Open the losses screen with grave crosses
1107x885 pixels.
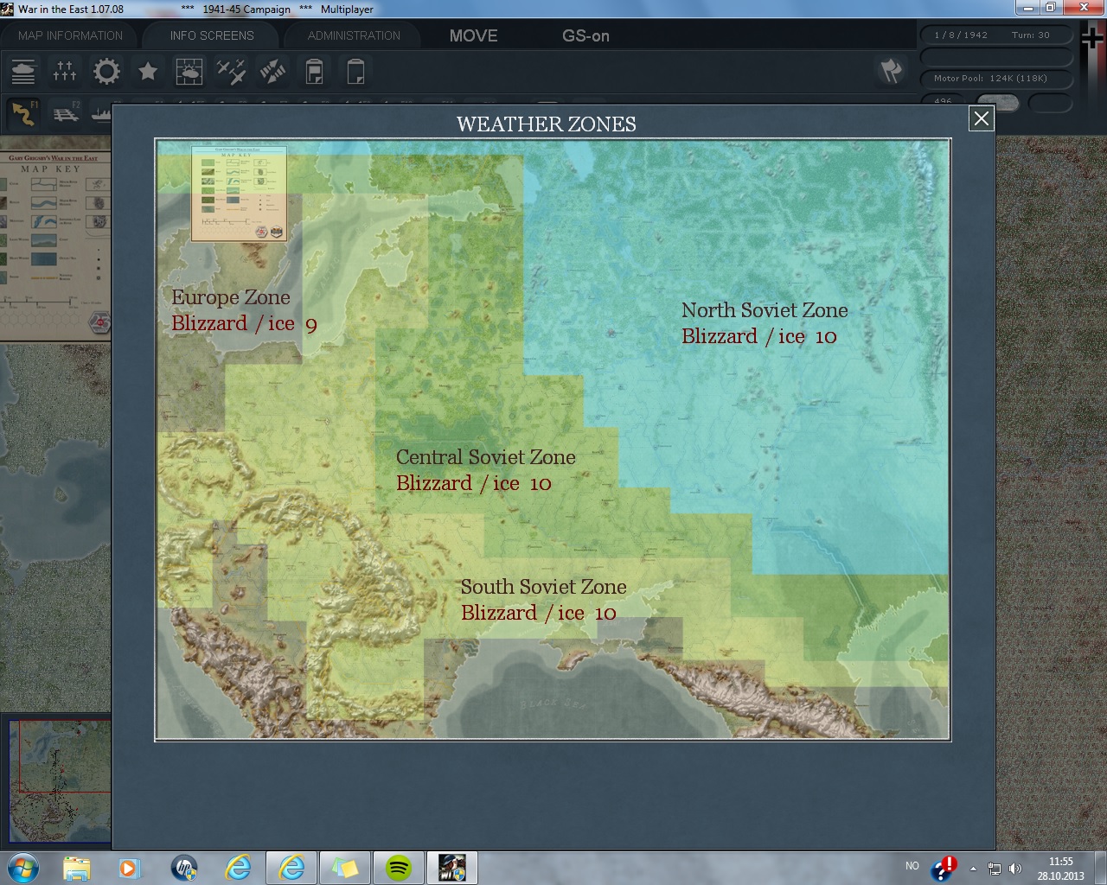(x=65, y=72)
